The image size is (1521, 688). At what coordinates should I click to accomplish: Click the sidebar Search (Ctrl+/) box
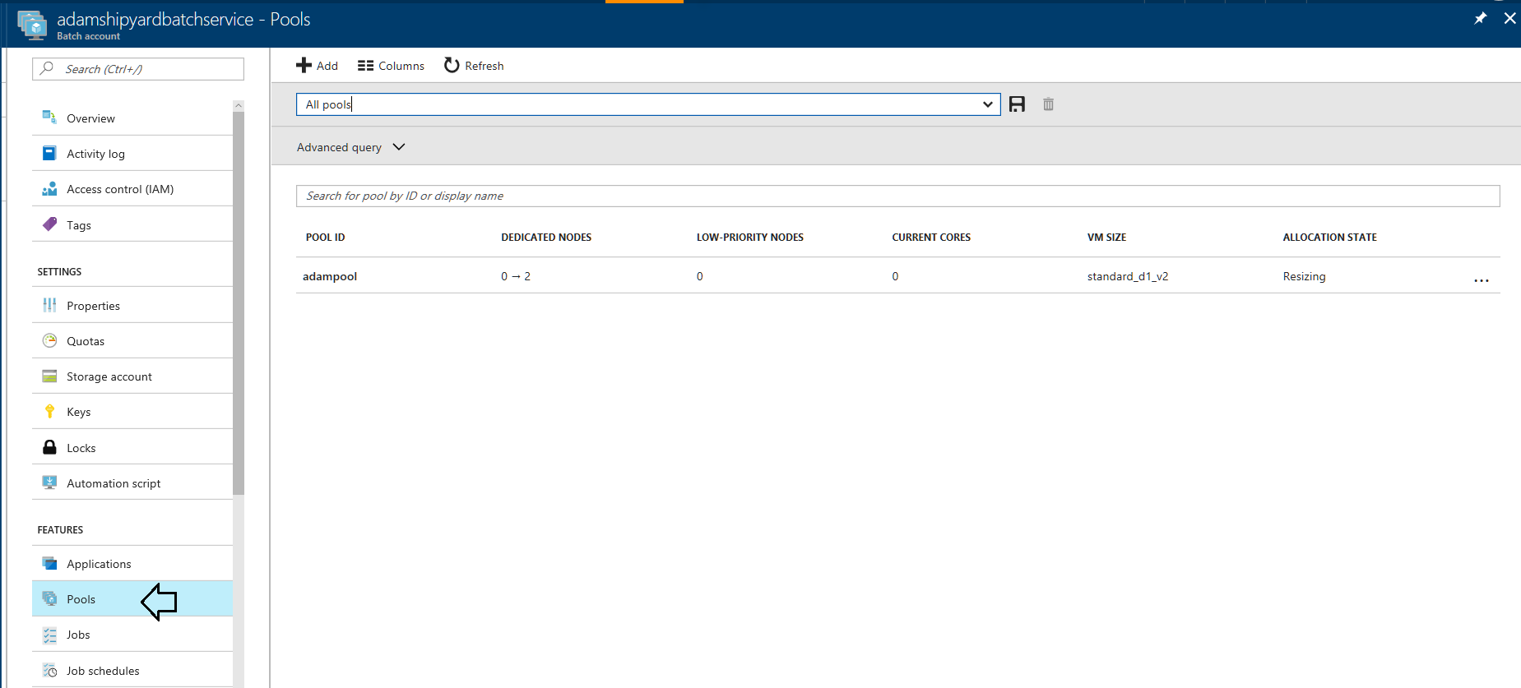pos(138,69)
